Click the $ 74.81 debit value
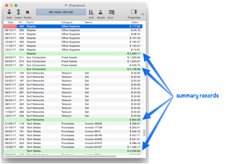226x164 pixels. (x=136, y=49)
